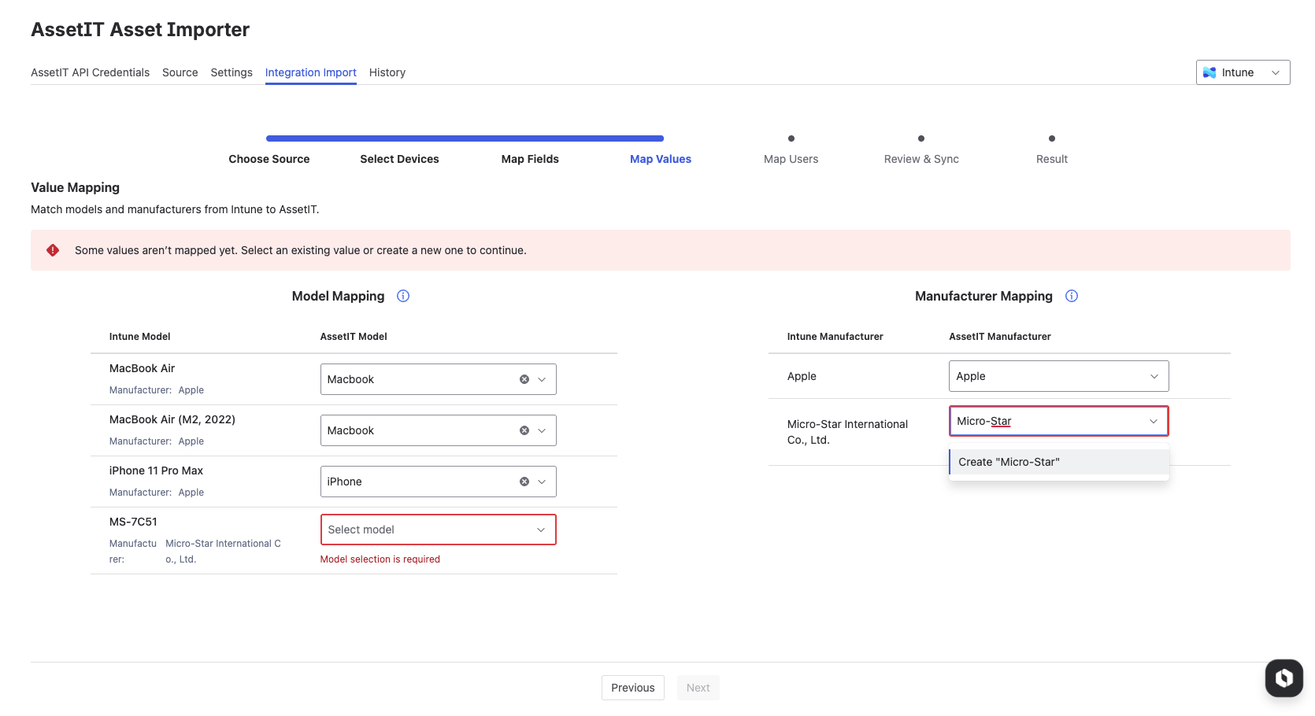Open the Apple manufacturer dropdown
This screenshot has height=716, width=1315.
pyautogui.click(x=1058, y=376)
